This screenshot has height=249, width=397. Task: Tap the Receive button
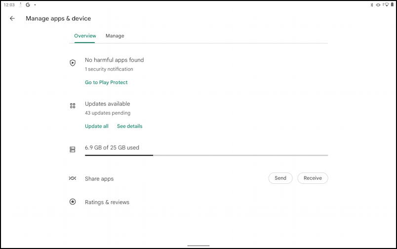coord(313,178)
